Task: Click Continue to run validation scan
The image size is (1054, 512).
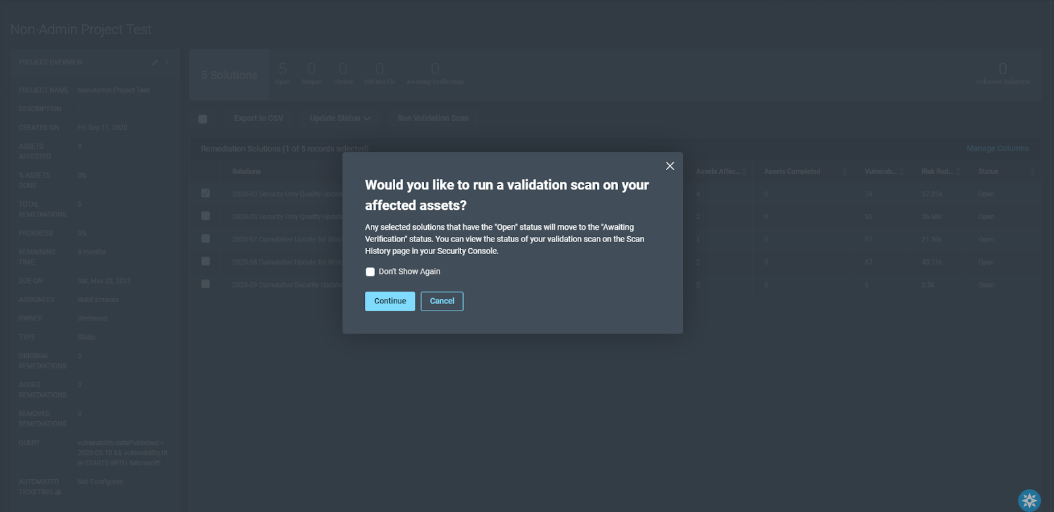Action: (390, 301)
